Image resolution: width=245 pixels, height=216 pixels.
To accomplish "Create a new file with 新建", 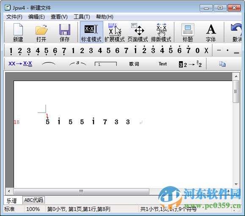I will click(x=18, y=32).
